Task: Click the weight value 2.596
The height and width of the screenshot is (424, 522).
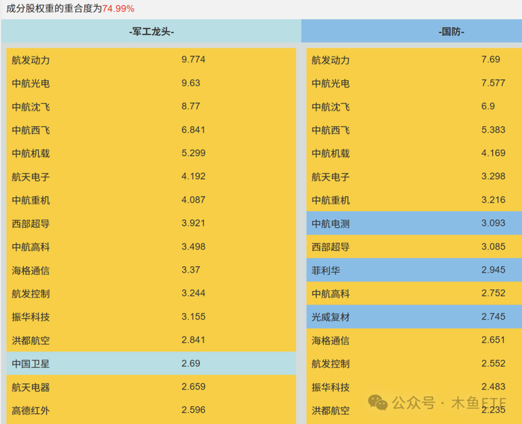Action: coord(193,410)
